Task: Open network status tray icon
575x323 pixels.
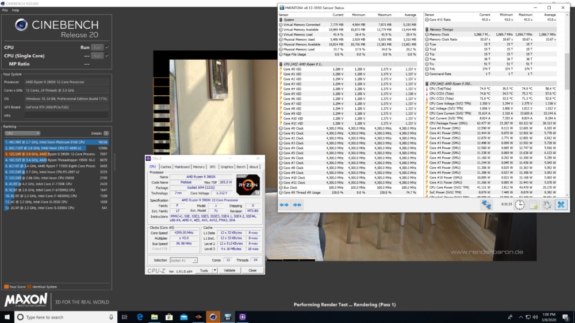Action: pos(528,317)
